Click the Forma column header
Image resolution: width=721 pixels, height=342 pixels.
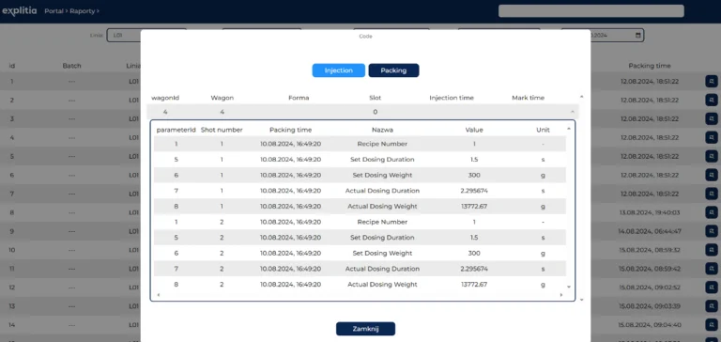pyautogui.click(x=299, y=98)
